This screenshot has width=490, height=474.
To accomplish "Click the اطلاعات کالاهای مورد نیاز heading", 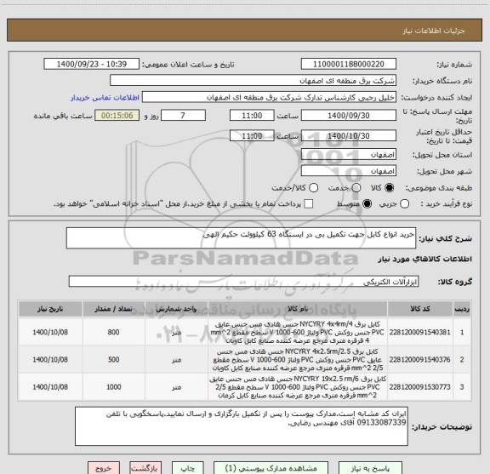I will (x=425, y=260).
